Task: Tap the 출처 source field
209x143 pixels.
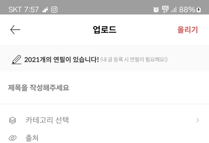Action: (104, 138)
